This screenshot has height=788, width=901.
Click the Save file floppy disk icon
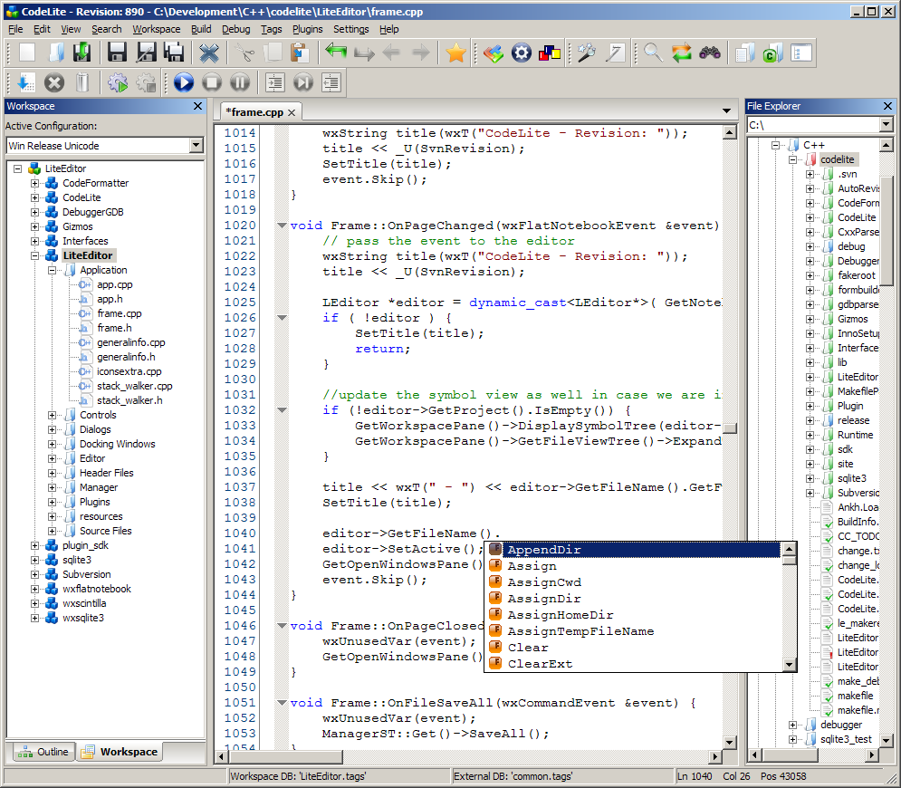[x=117, y=53]
